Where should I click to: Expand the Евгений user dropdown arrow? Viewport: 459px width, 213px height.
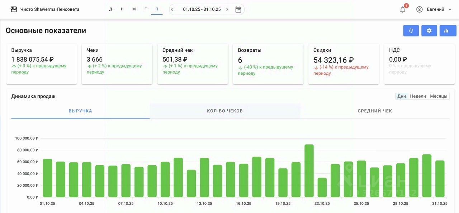(450, 9)
